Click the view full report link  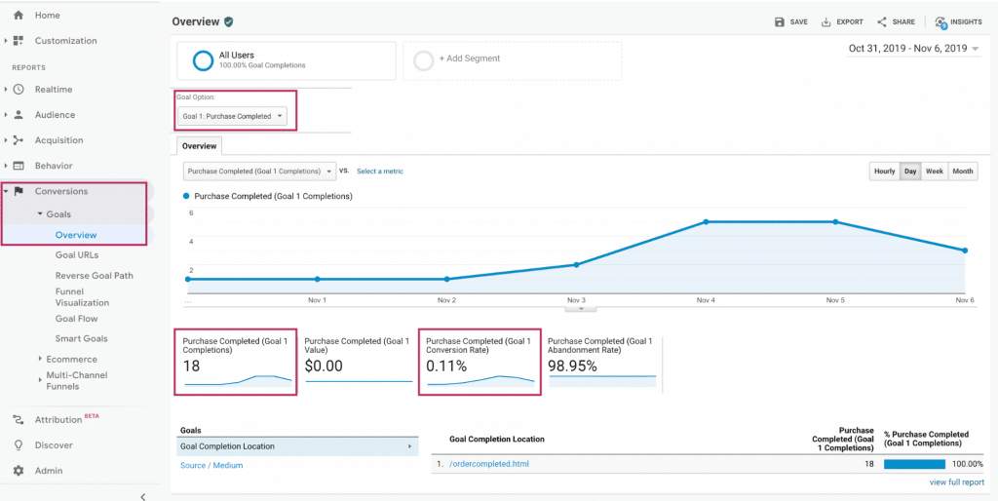click(956, 482)
